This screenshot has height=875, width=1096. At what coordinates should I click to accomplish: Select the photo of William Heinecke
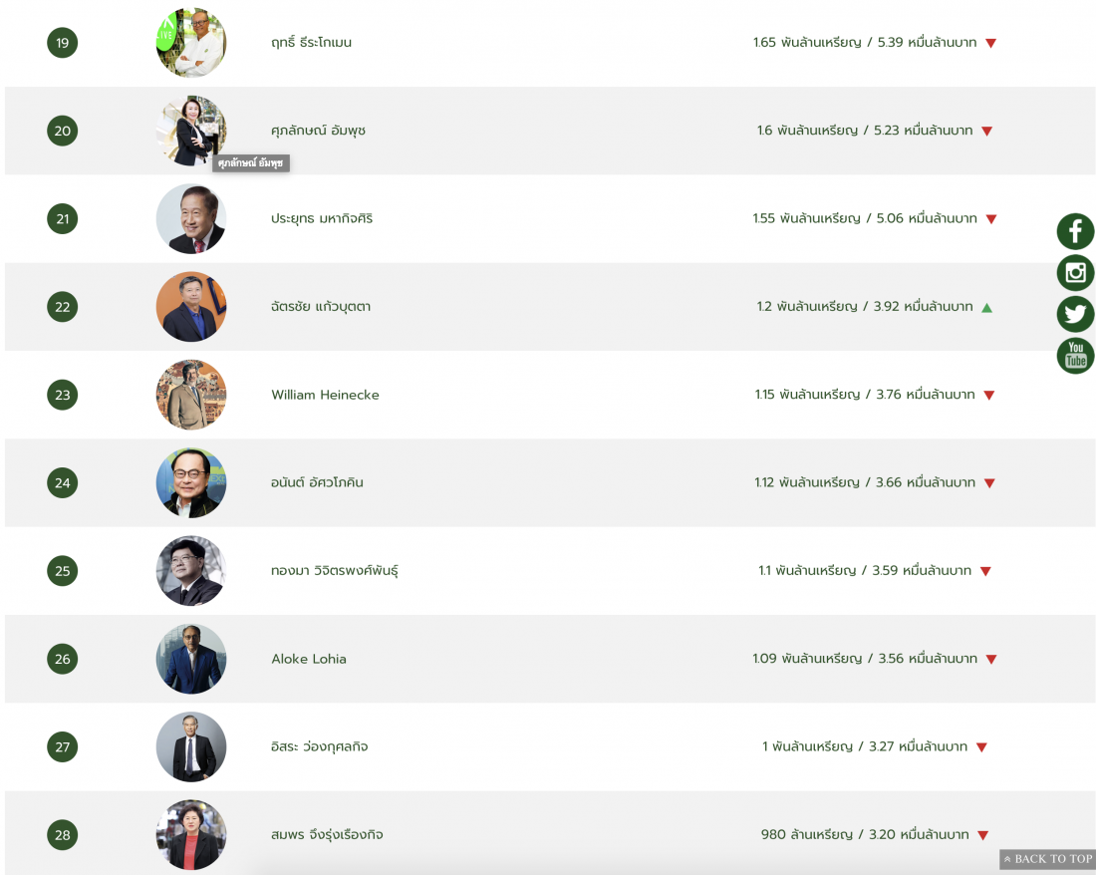(x=191, y=395)
